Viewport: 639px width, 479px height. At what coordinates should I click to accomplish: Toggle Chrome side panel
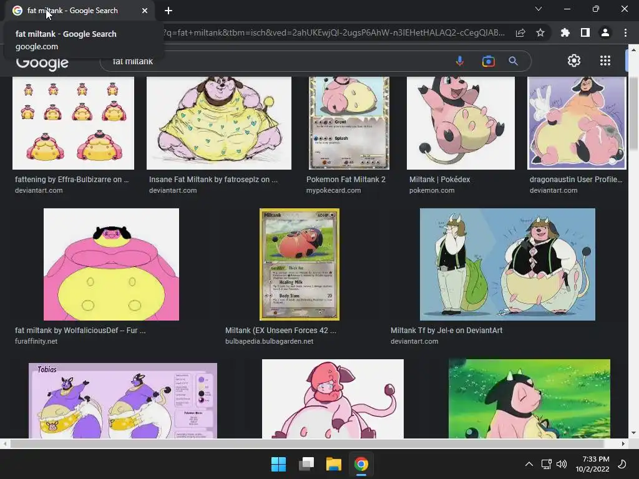click(585, 32)
